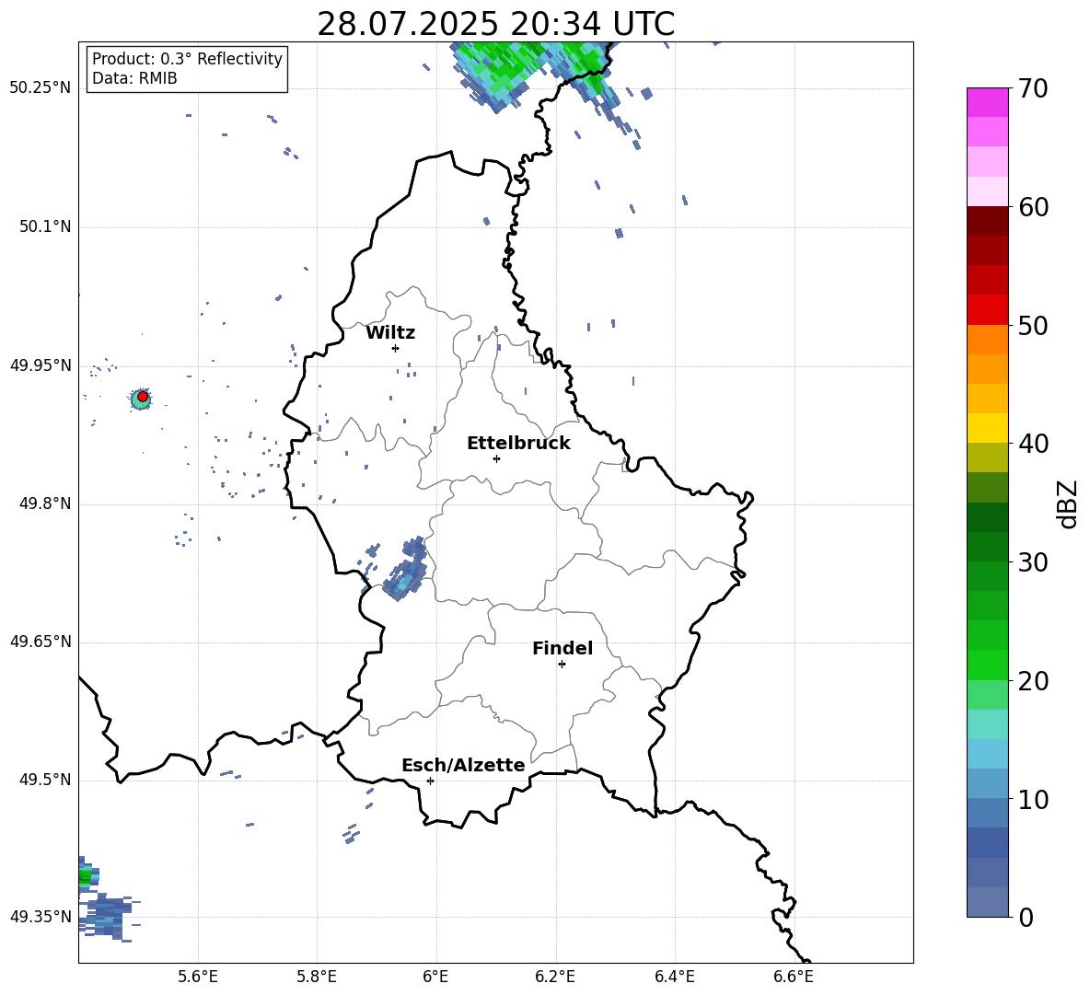
Task: Click the 49.95°N latitude label
Action: [41, 365]
